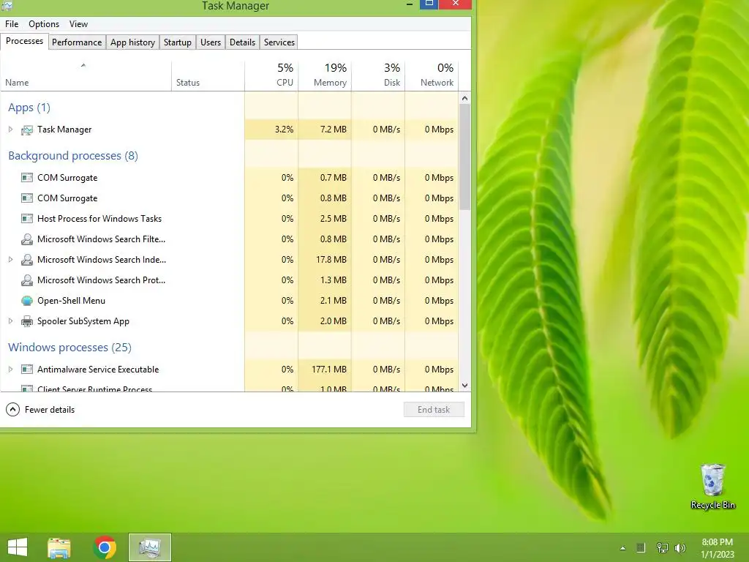Click the second COM Surrogate process icon

[x=27, y=198]
